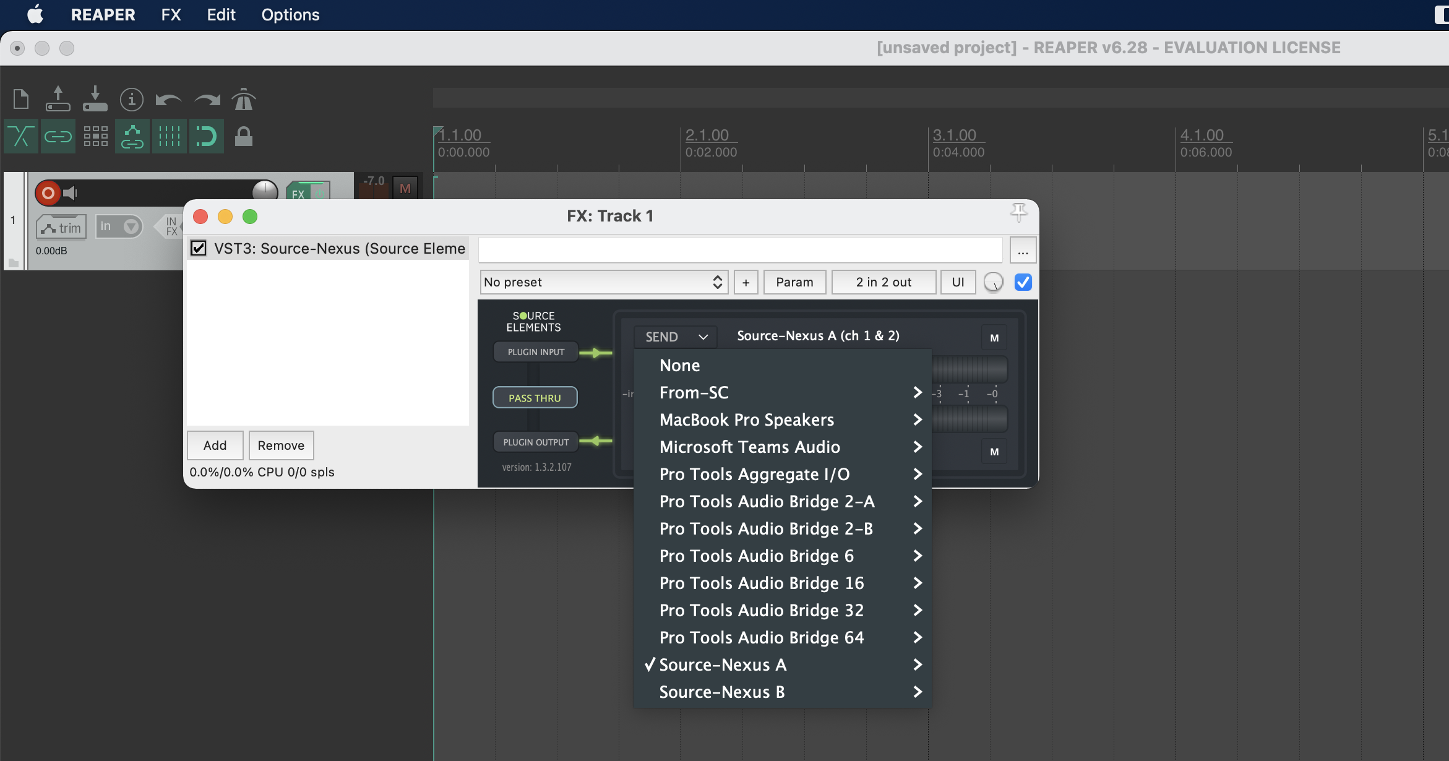Click the PASS THRU plugin button
This screenshot has width=1449, height=761.
pos(535,398)
